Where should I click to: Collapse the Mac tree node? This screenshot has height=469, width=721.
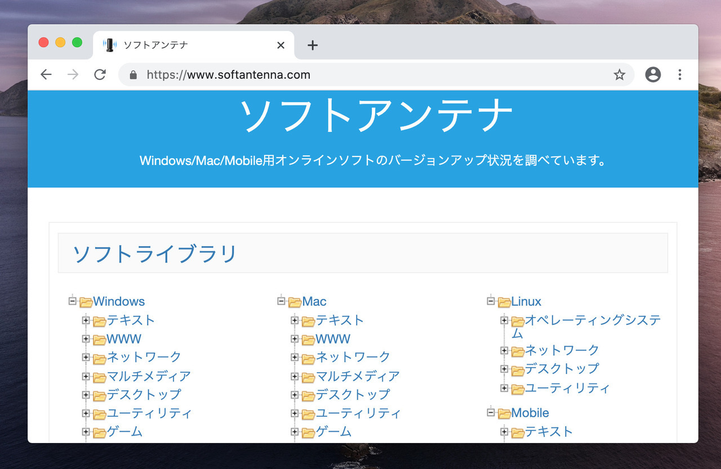point(281,301)
